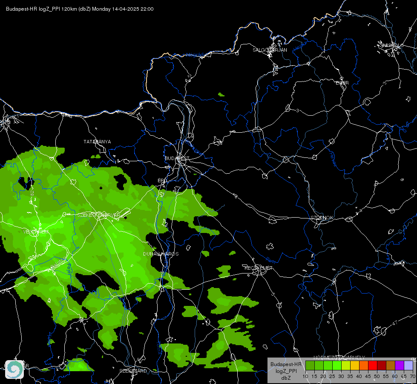
Task: Click the 15-20 dBZ green legend swatch
Action: (x=319, y=365)
